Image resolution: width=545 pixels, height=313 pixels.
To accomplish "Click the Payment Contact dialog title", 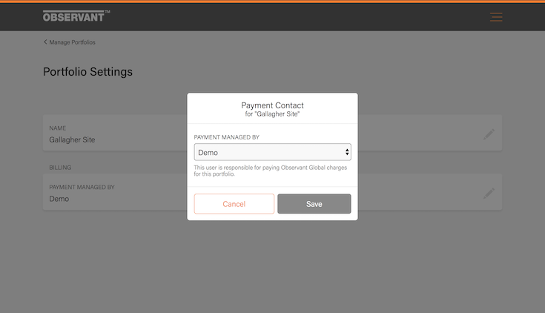I will pos(272,105).
